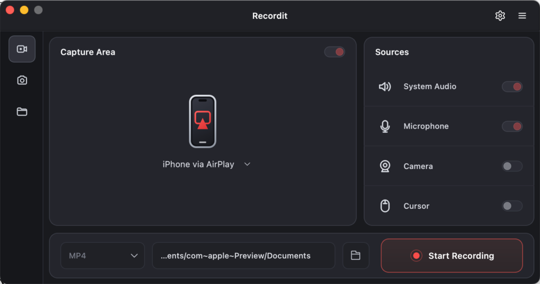Viewport: 540px width, 284px height.
Task: Click the Camera webcam icon
Action: pyautogui.click(x=385, y=167)
